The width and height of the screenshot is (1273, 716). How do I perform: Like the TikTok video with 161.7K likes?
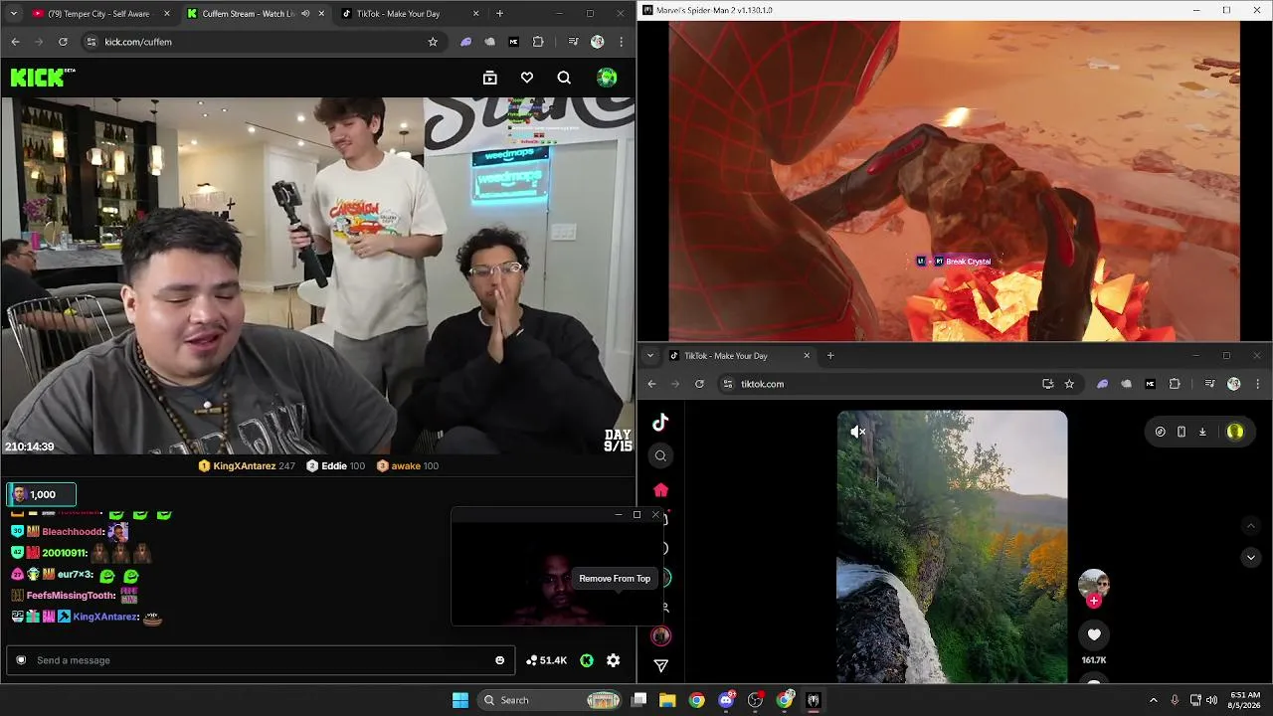1094,634
